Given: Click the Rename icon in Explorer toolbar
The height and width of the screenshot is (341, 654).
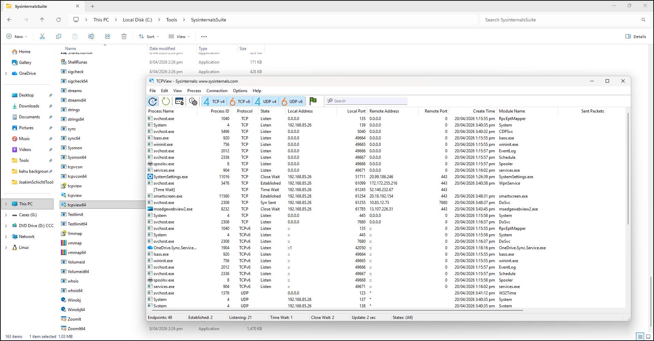Looking at the screenshot, I should pyautogui.click(x=91, y=36).
